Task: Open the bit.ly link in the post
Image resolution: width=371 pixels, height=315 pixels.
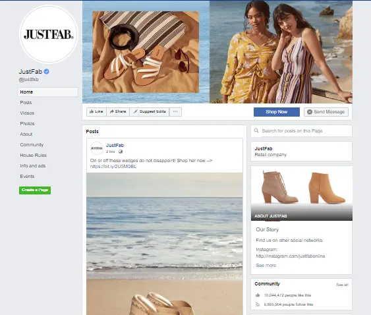Action: coord(113,166)
